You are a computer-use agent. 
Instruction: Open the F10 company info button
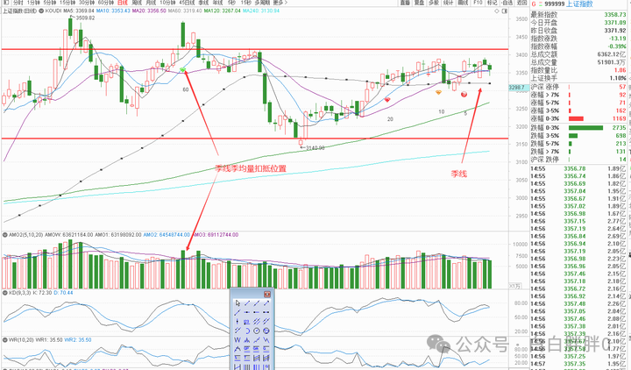click(479, 3)
